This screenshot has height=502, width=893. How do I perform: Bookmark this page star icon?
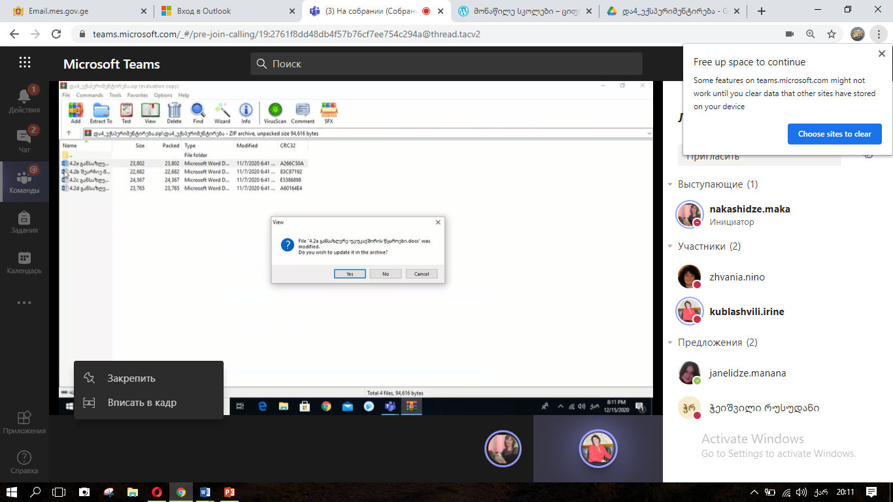(832, 34)
